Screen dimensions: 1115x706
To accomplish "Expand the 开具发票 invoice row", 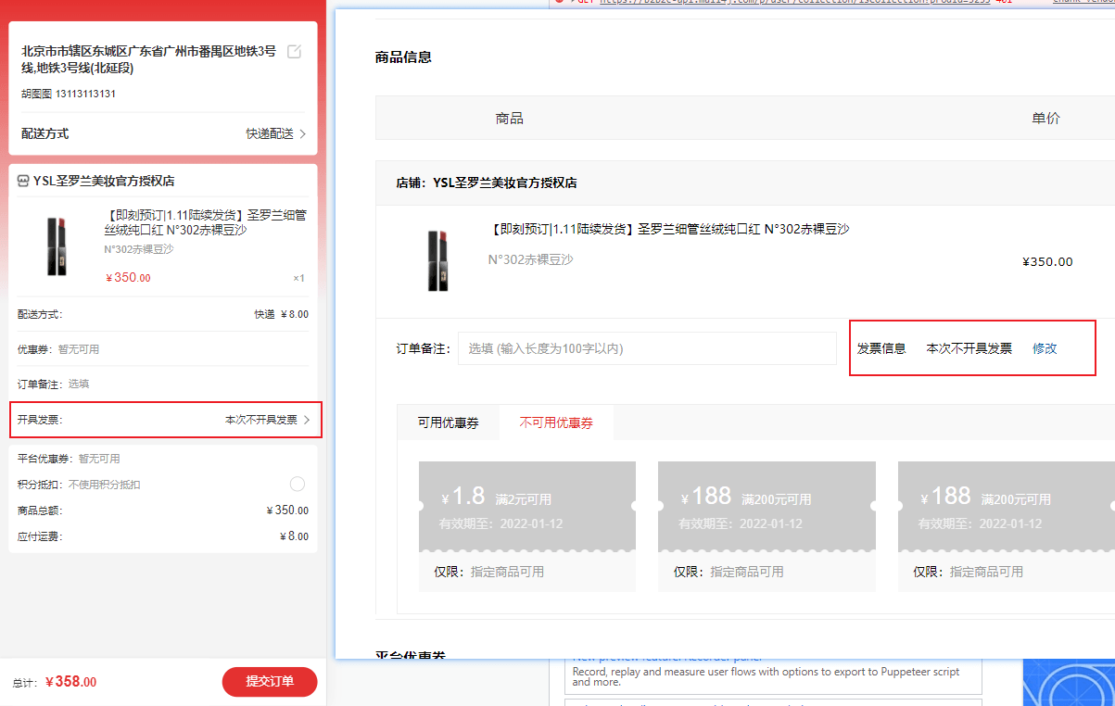I will click(165, 420).
